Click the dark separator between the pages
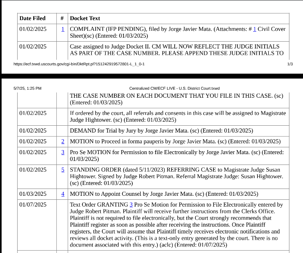 point(151,76)
